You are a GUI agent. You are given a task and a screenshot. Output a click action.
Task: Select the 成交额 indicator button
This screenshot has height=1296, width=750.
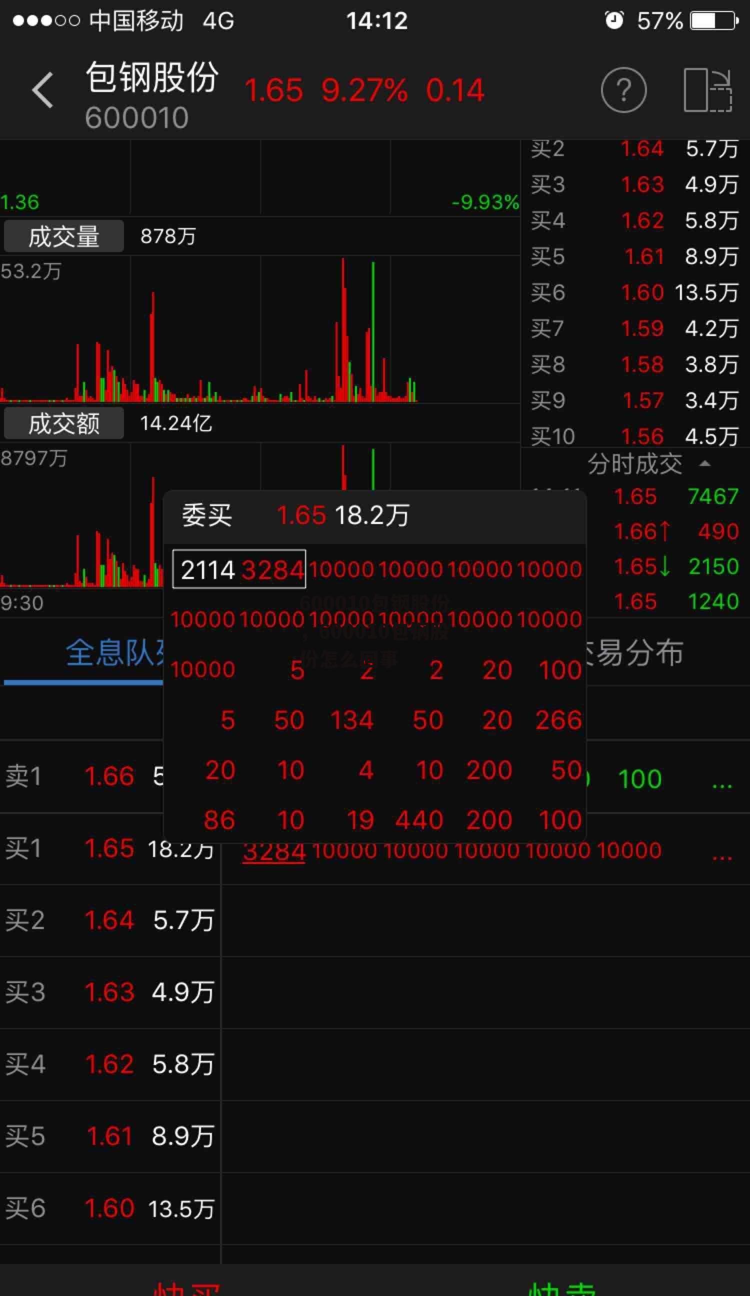click(64, 422)
